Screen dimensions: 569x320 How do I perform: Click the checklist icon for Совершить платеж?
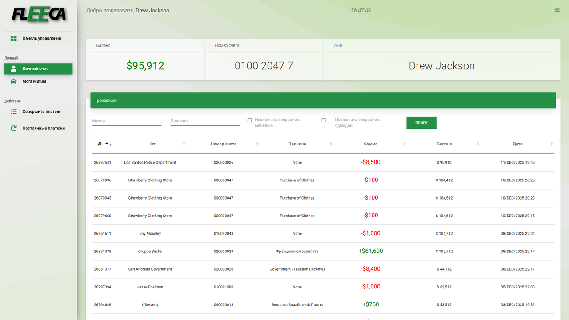(x=14, y=112)
